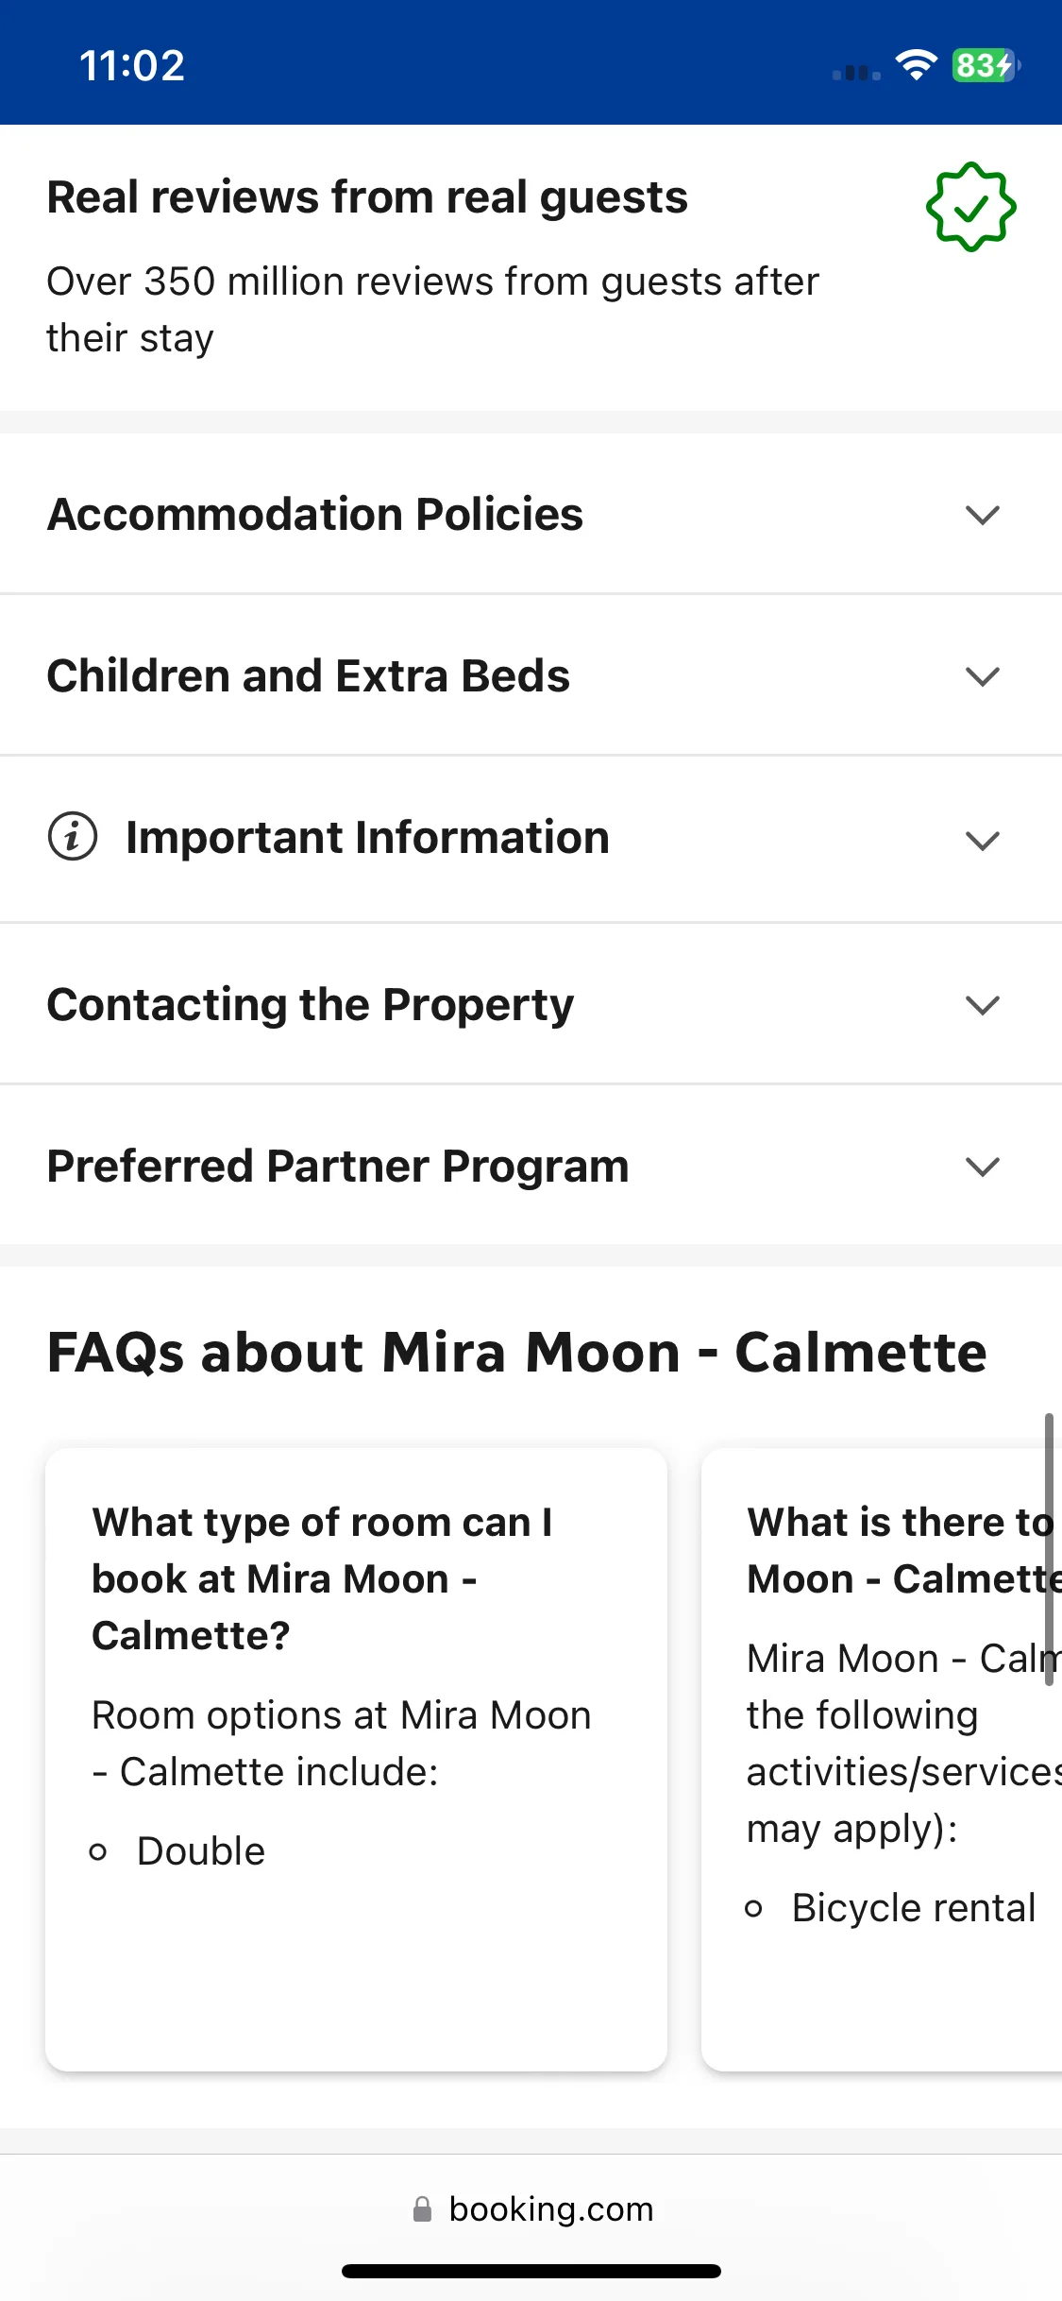Viewport: 1062px width, 2301px height.
Task: Tap the page scrollbar on right edge
Action: (1049, 1549)
